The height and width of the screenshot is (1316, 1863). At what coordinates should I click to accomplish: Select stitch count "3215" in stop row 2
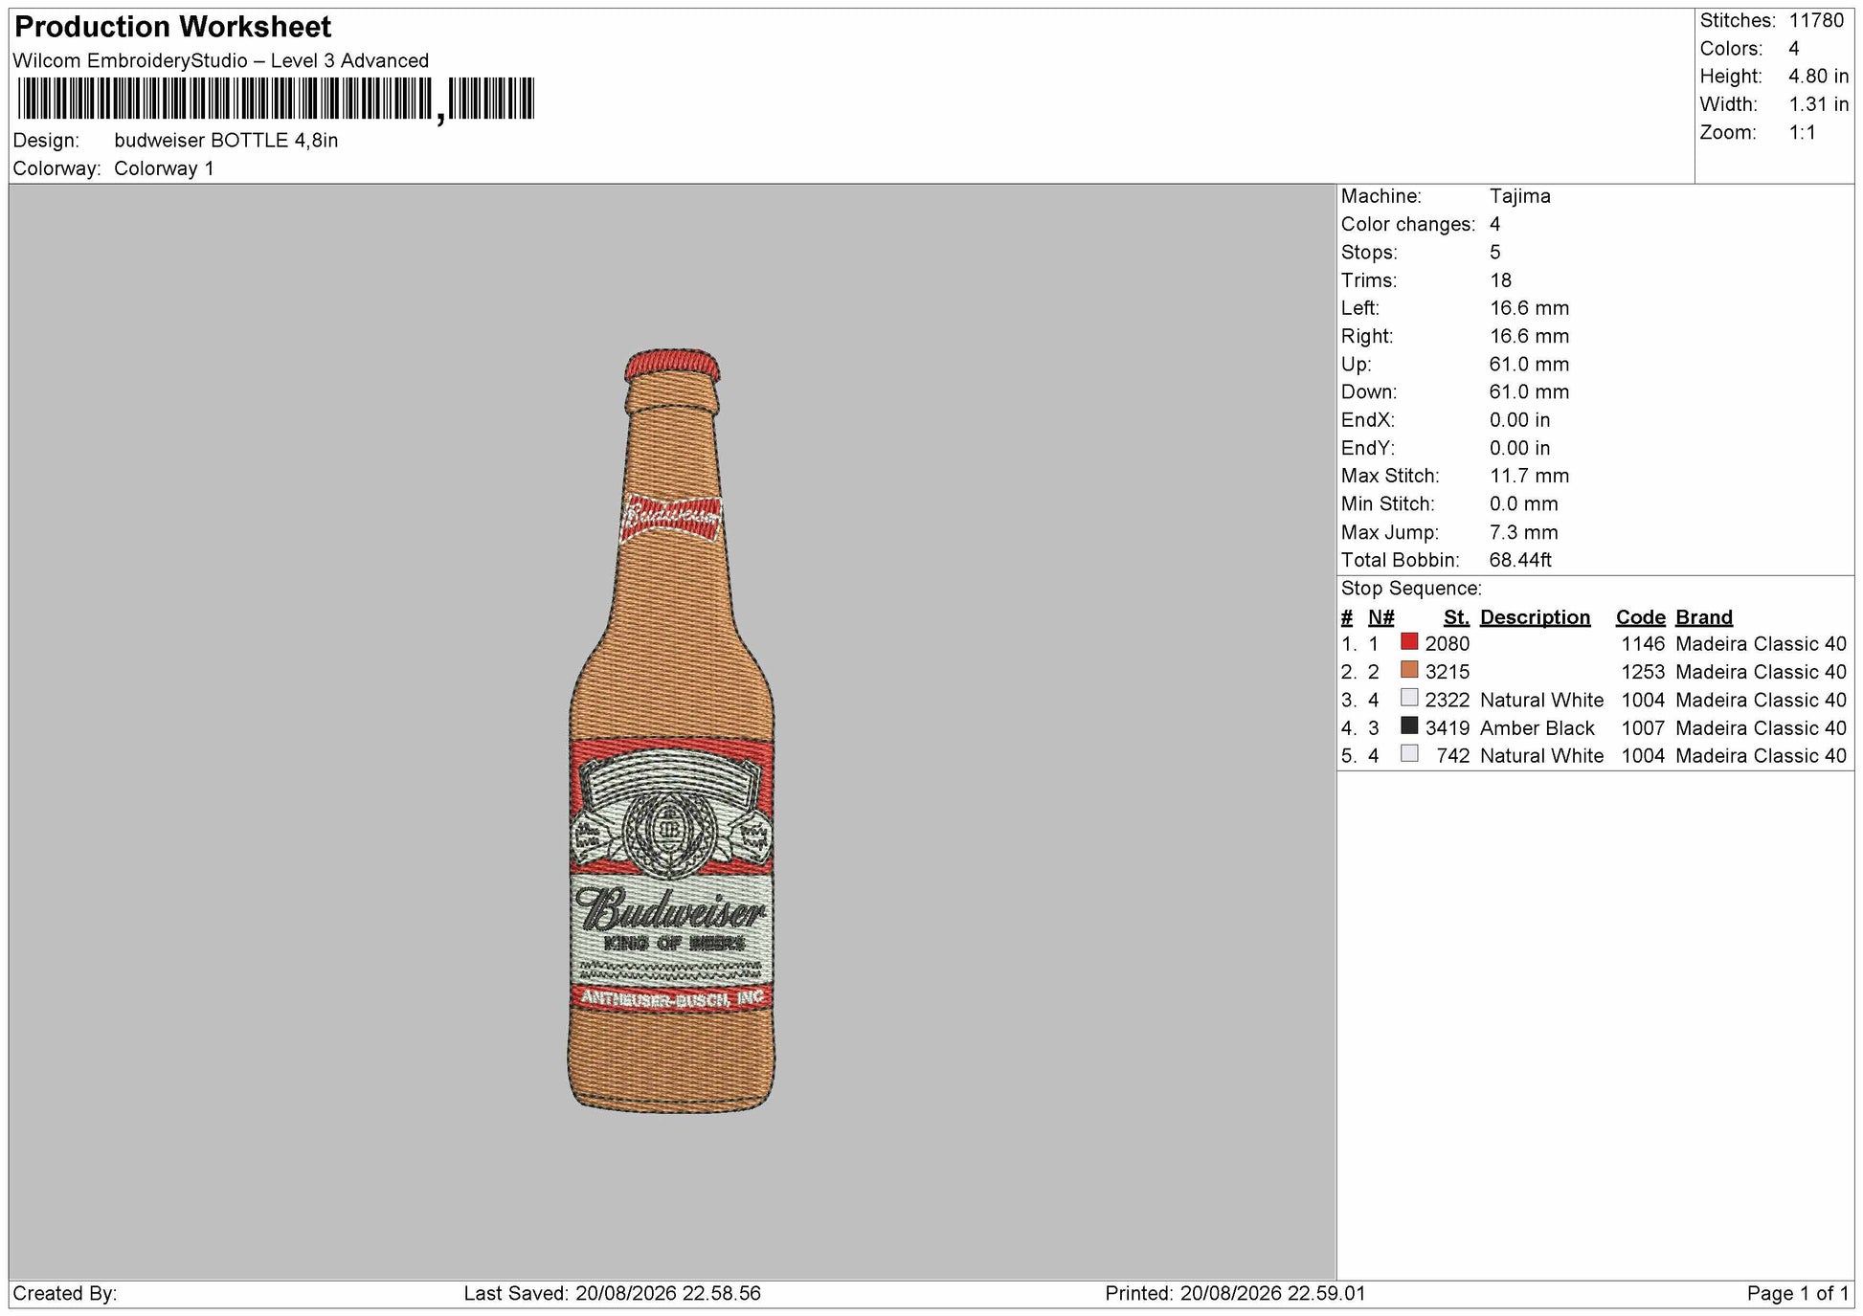[1447, 672]
